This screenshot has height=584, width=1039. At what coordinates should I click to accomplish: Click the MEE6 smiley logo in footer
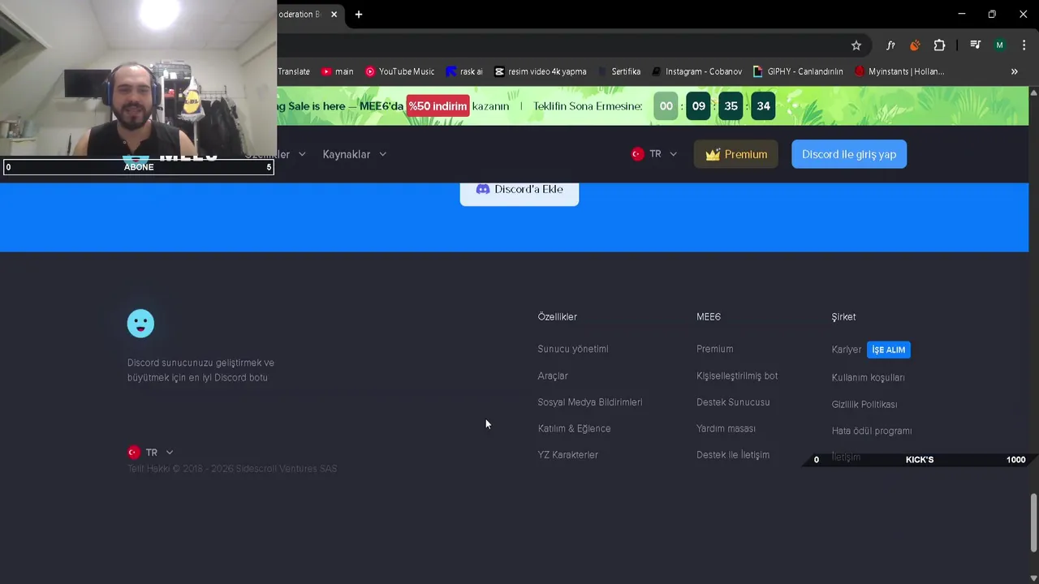coord(140,324)
